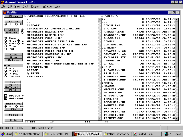
Task: Sort by Size radio button
Action: point(6,41)
